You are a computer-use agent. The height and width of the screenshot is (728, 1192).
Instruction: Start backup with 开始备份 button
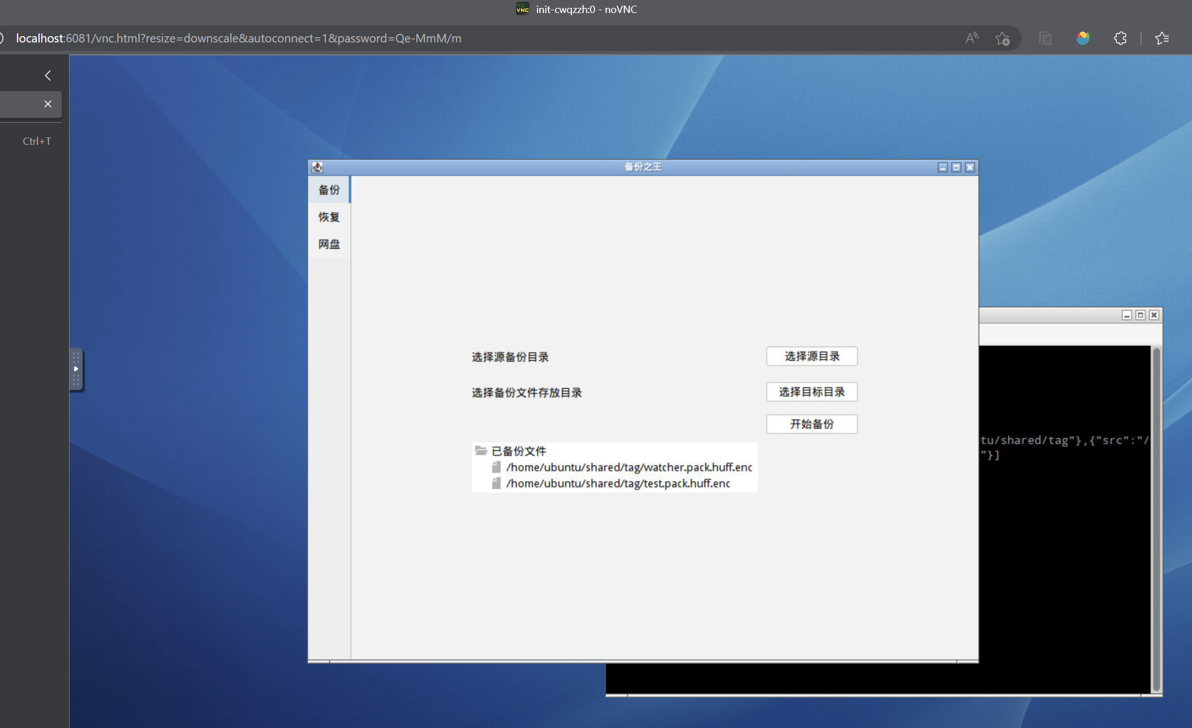pyautogui.click(x=812, y=424)
